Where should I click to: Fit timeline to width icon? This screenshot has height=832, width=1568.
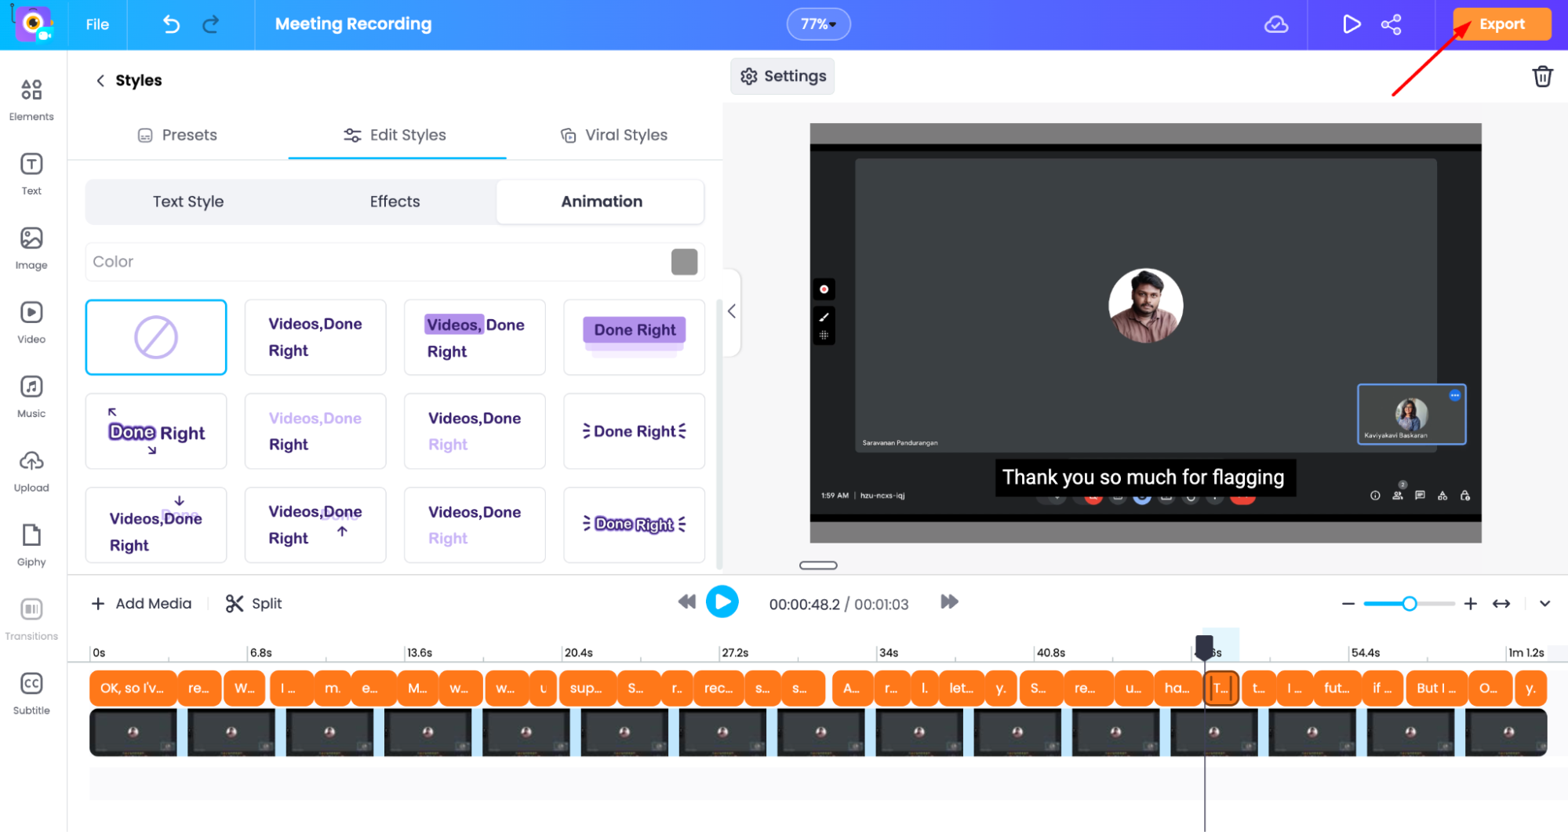[1501, 603]
